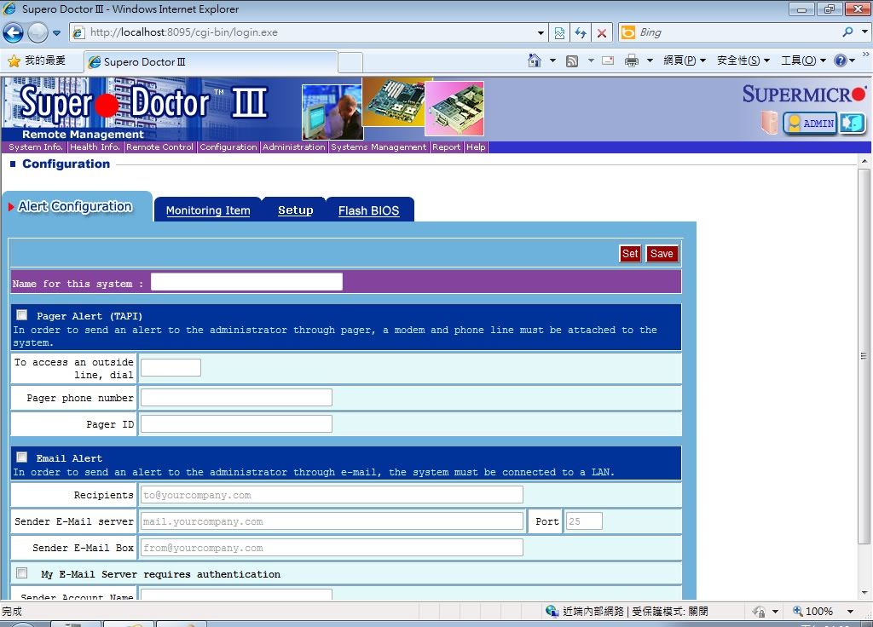Expand the Print dropdown arrow

click(650, 60)
